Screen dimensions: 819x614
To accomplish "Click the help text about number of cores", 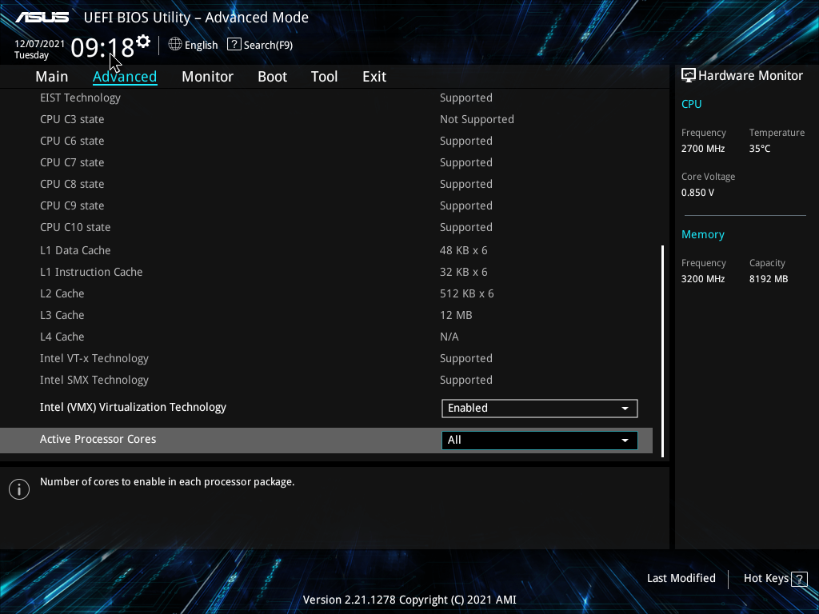I will (167, 481).
